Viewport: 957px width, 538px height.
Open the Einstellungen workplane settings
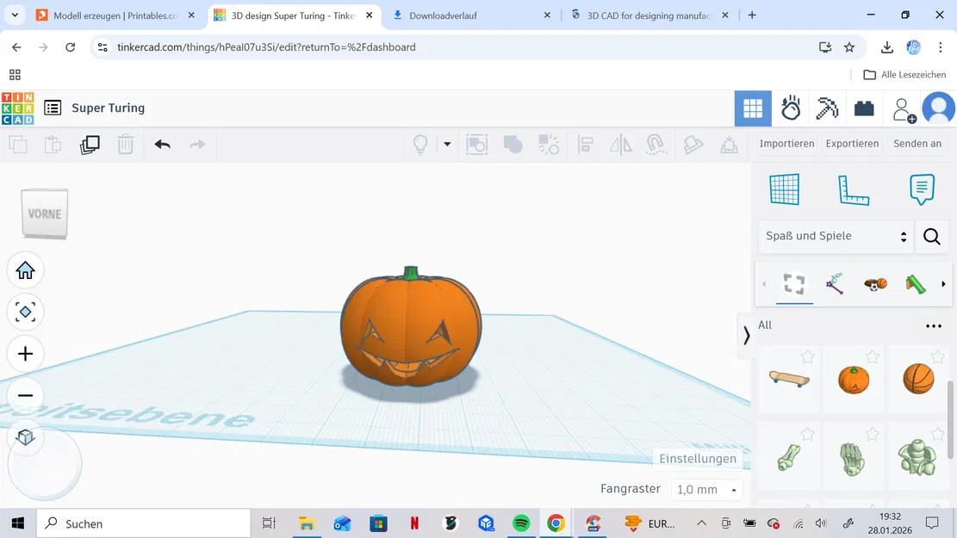click(698, 459)
